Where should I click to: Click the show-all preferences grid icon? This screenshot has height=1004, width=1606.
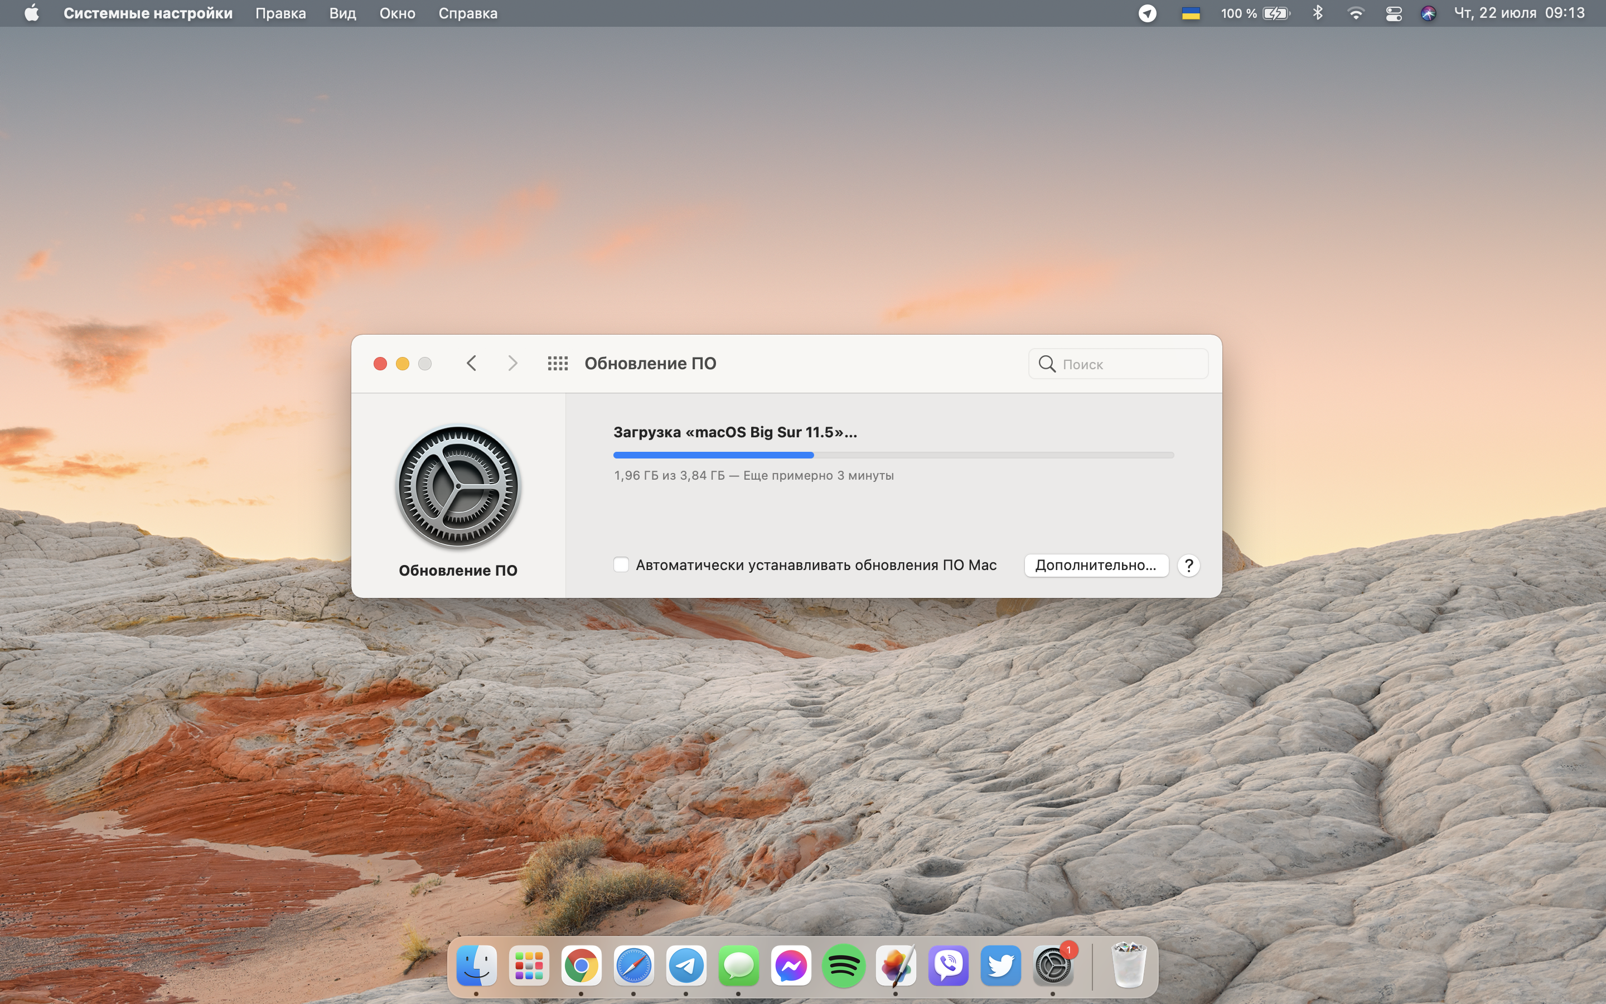558,363
